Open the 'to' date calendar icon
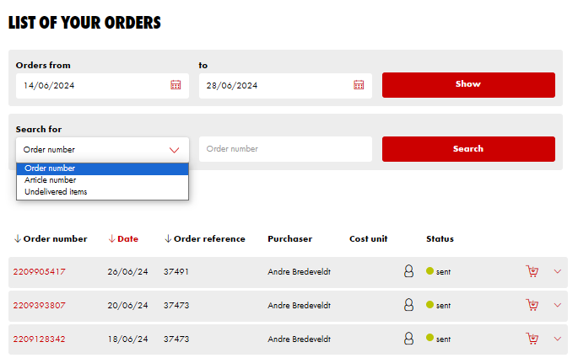 tap(359, 85)
